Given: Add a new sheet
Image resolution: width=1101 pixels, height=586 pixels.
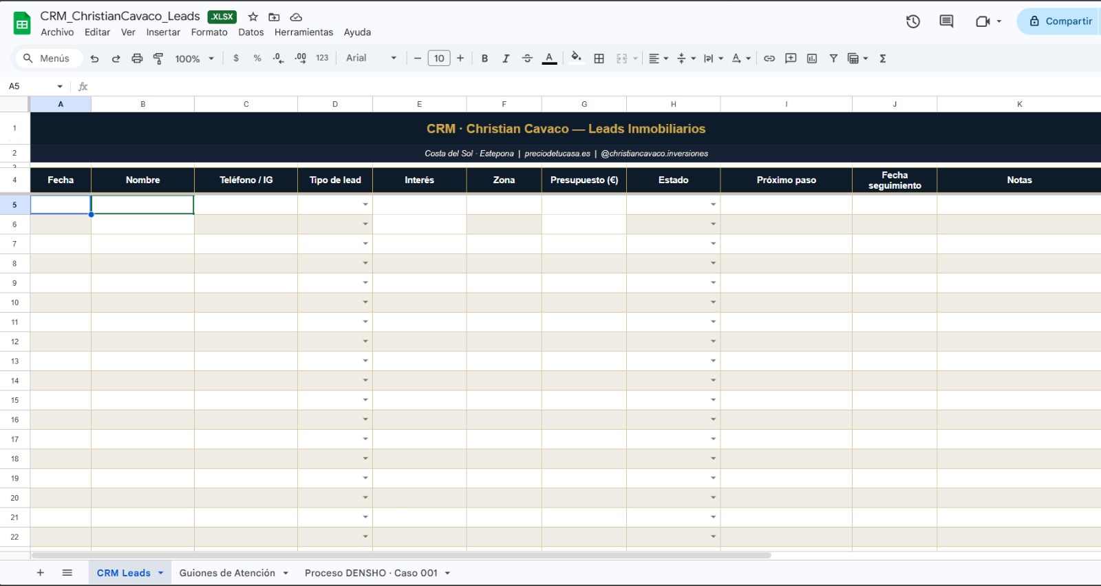Looking at the screenshot, I should pos(41,573).
